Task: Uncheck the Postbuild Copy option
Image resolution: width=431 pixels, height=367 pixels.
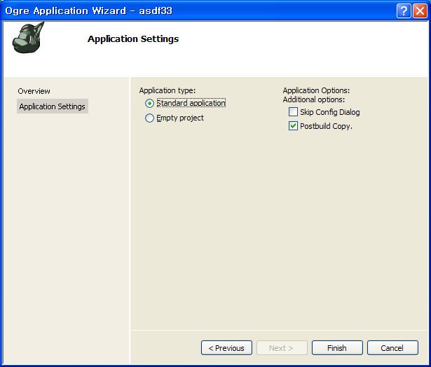Action: click(x=293, y=126)
